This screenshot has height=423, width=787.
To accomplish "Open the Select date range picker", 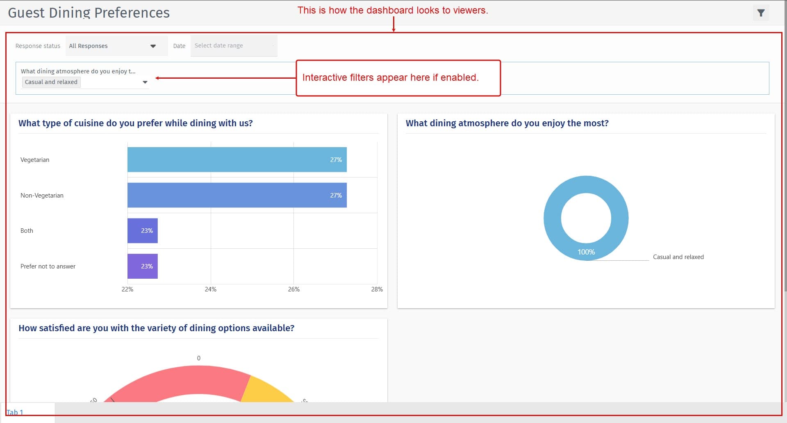I will coord(234,45).
